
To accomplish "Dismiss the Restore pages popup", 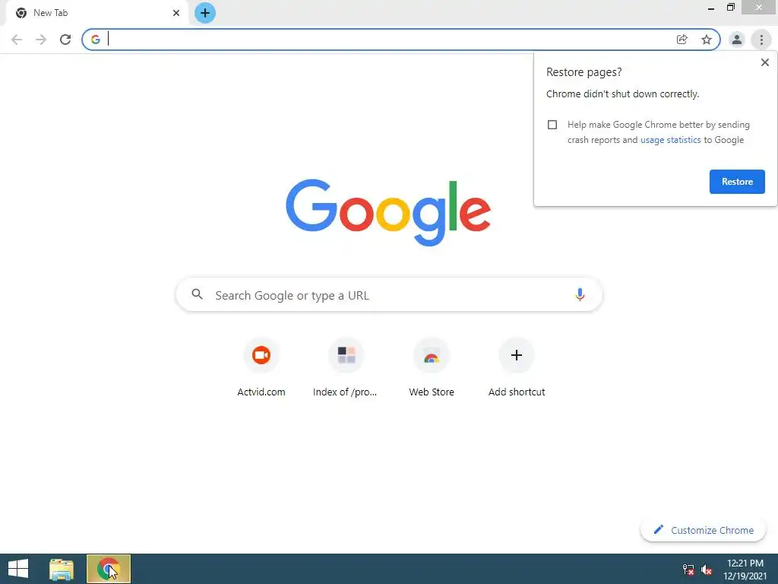I will pos(764,62).
